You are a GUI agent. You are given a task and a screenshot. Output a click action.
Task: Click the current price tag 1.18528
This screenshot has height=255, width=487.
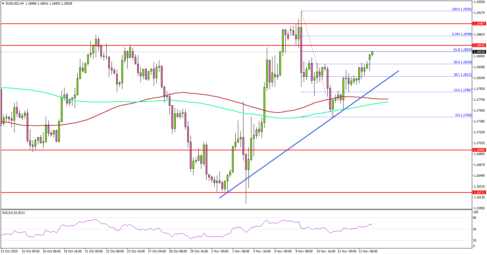pos(479,52)
